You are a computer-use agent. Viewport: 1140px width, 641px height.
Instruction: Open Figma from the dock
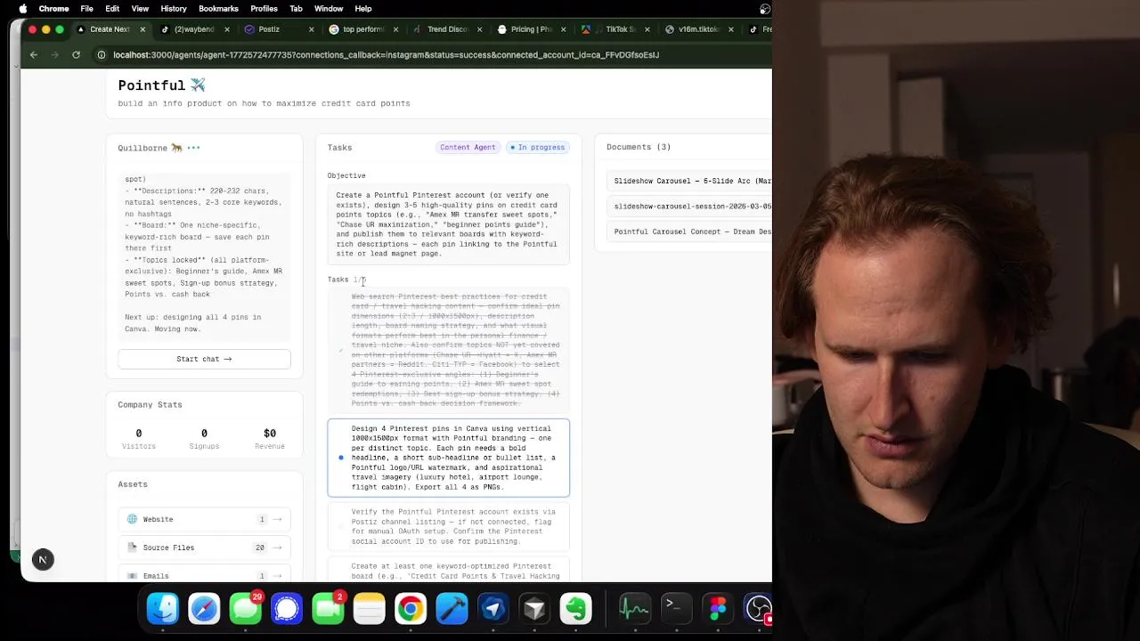click(x=717, y=609)
